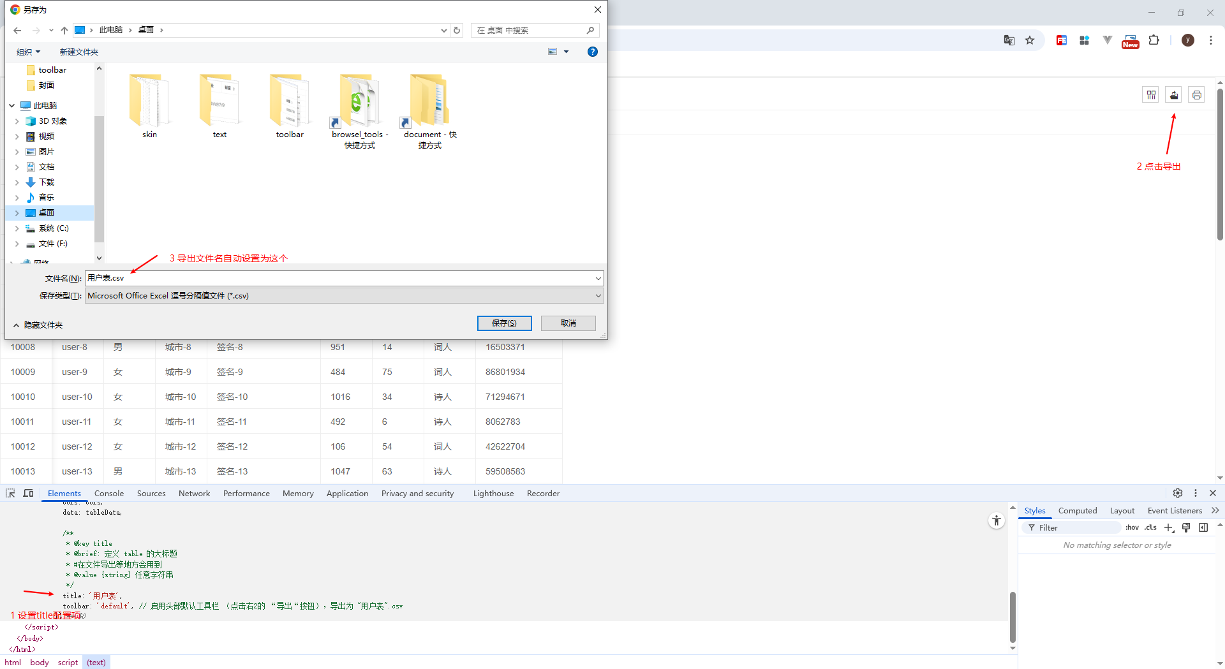Click the accessibility inspection icon in the viewport
1225x669 pixels.
click(x=996, y=520)
